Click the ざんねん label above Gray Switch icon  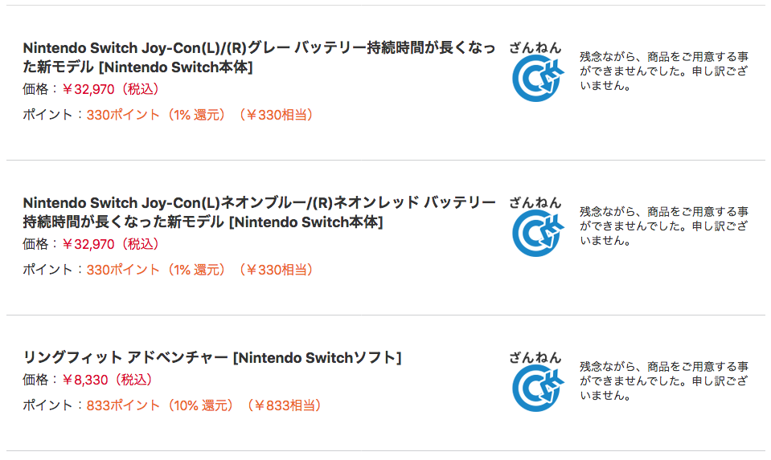[x=535, y=47]
